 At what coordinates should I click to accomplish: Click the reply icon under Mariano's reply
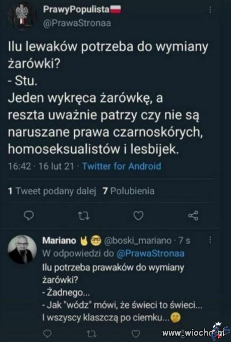coord(47,333)
